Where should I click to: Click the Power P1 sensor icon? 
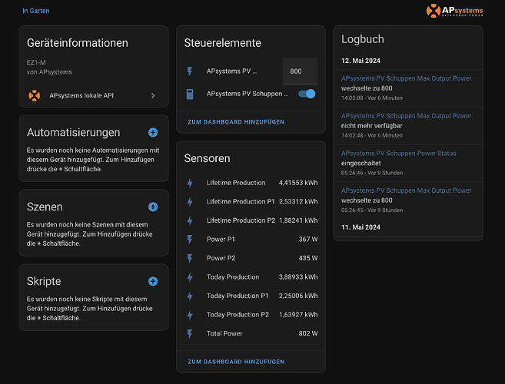(x=190, y=240)
